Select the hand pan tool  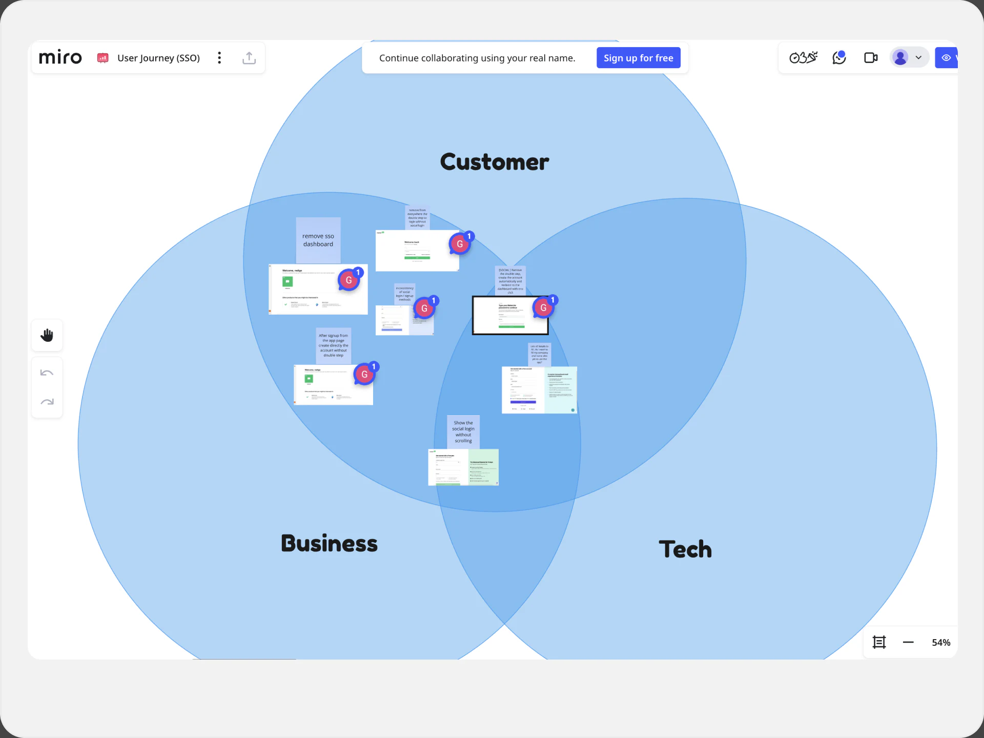(47, 335)
